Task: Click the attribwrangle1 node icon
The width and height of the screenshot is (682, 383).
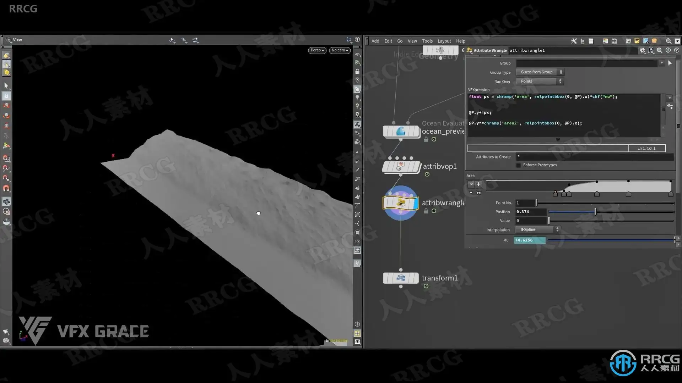Action: (x=401, y=203)
